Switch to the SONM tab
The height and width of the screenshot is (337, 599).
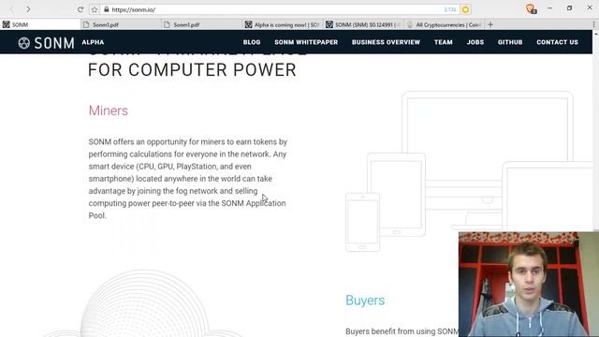40,24
